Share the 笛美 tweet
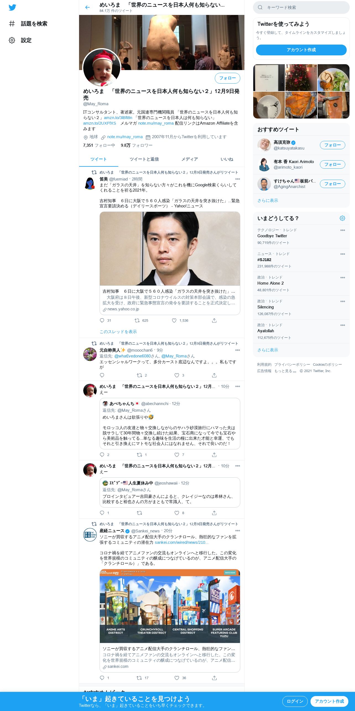355x711 pixels. (214, 320)
